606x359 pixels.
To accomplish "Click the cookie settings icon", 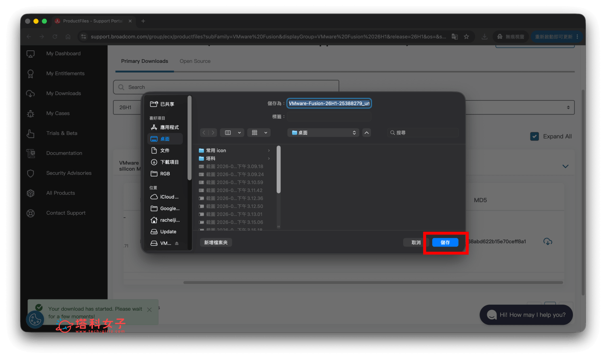I will tap(35, 320).
